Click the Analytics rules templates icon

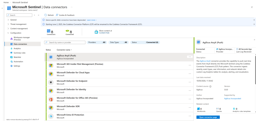234,109
